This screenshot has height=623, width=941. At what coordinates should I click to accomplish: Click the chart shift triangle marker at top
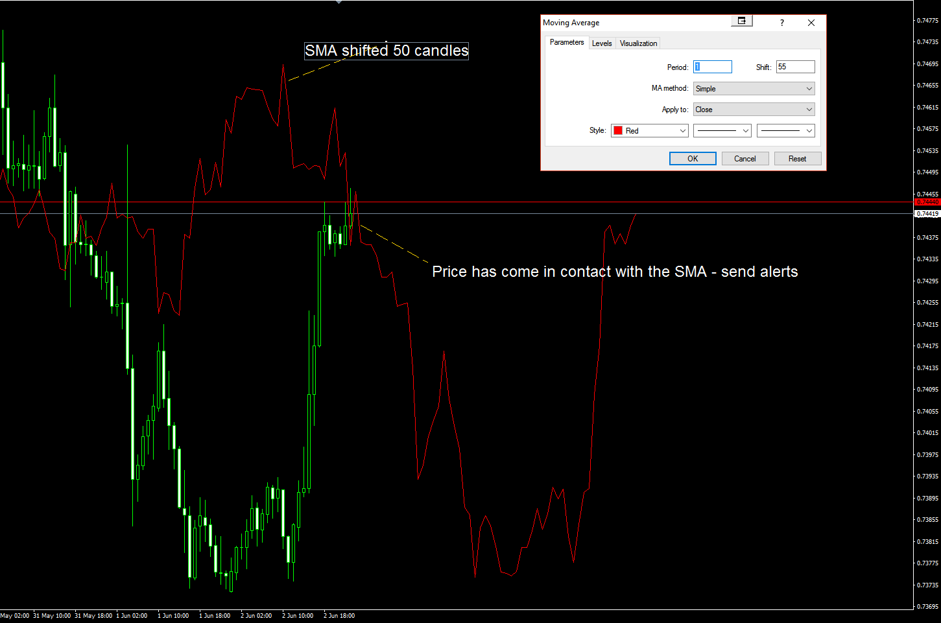339,2
